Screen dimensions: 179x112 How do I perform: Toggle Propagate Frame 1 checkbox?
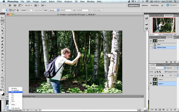coord(165,72)
